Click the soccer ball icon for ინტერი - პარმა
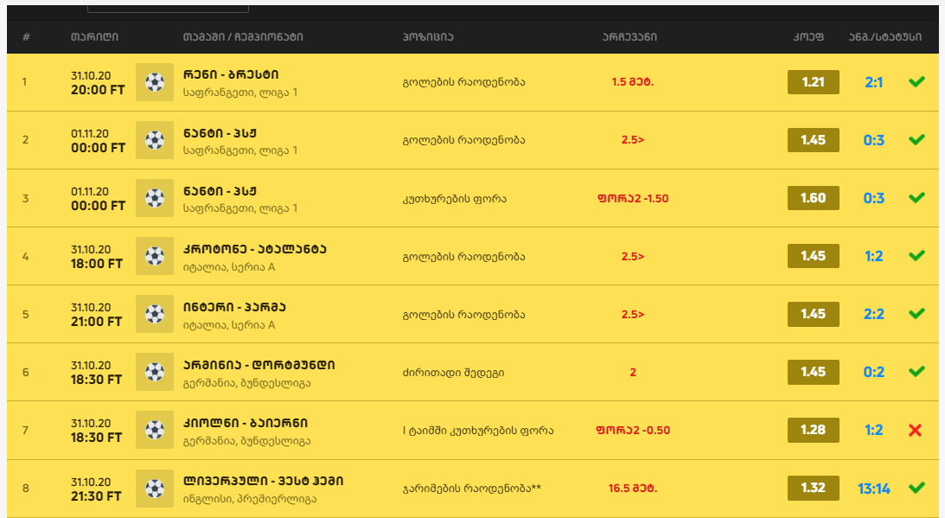The height and width of the screenshot is (518, 945). pyautogui.click(x=155, y=314)
